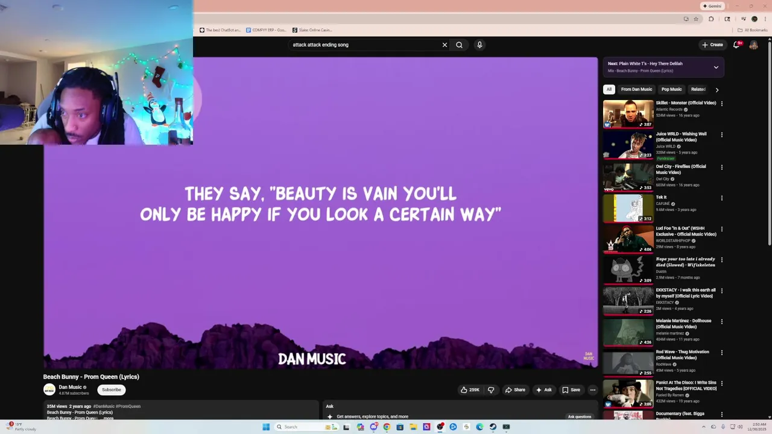Viewport: 772px width, 434px height.
Task: Open options for Rod Wave video
Action: 721,353
